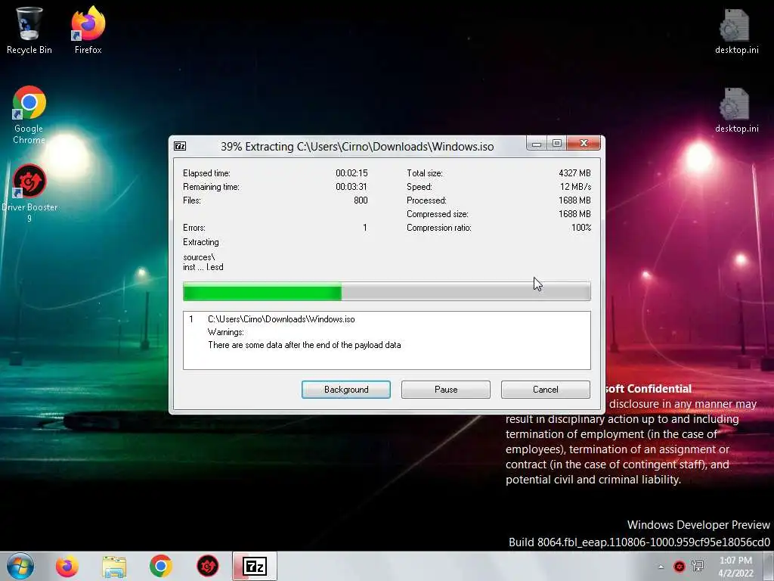Click the Files count 800

tap(361, 200)
